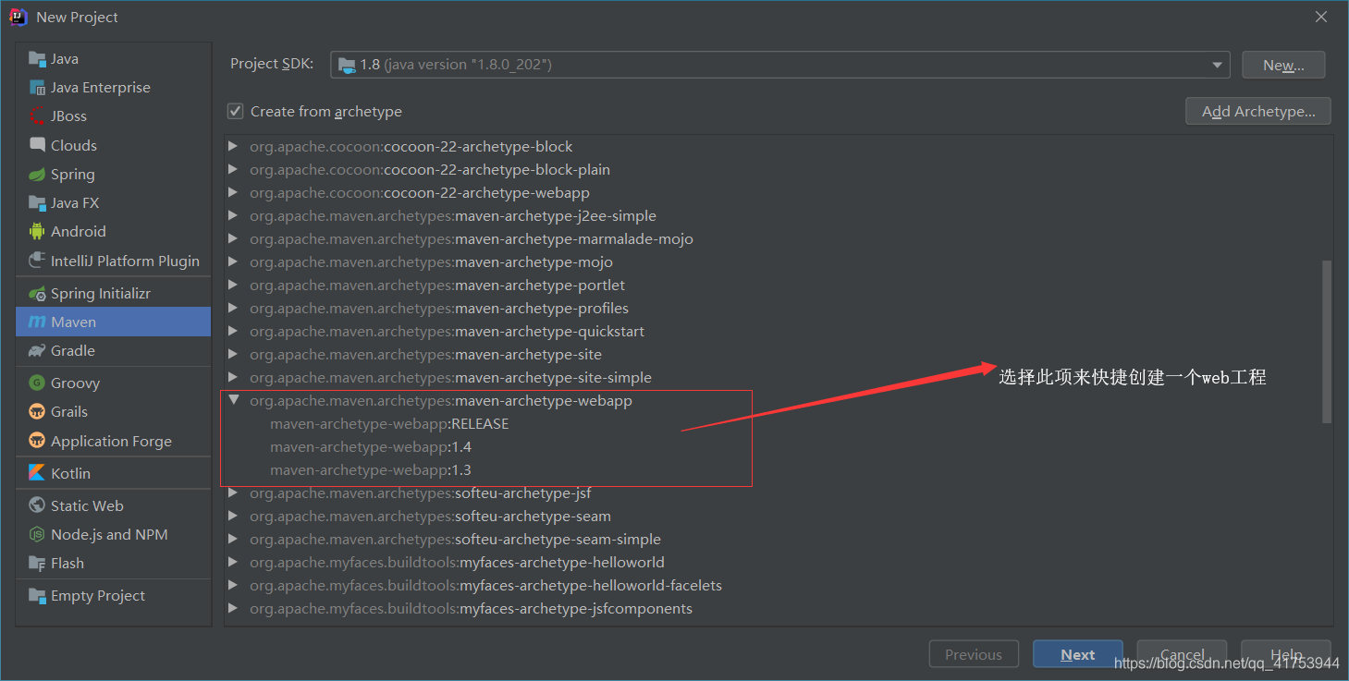Viewport: 1349px width, 681px height.
Task: Click the Gradle elephant icon
Action: point(37,350)
